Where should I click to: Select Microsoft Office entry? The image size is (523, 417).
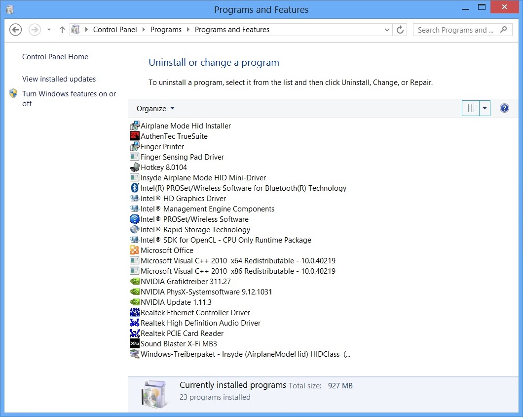[167, 250]
